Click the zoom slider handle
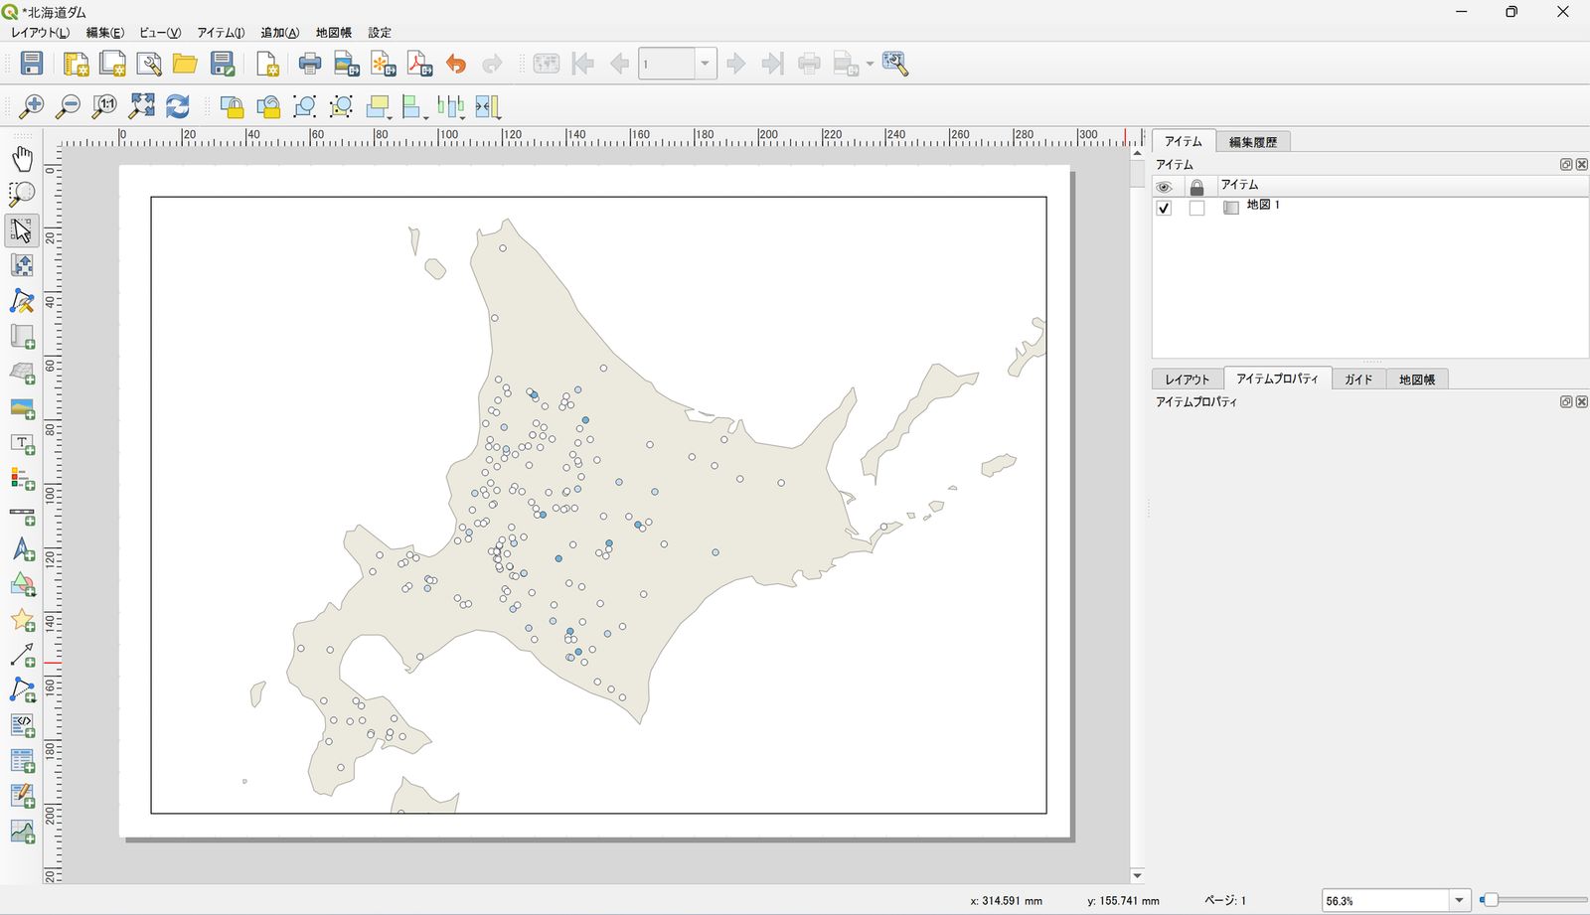Viewport: 1590px width, 915px height. click(1489, 900)
